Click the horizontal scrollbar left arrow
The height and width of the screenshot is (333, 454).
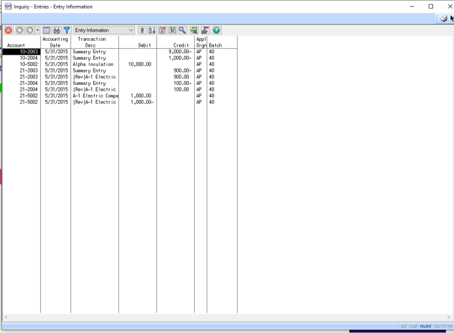pos(6,317)
